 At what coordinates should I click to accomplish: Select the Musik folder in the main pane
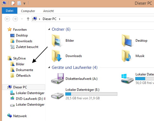pos(126,56)
